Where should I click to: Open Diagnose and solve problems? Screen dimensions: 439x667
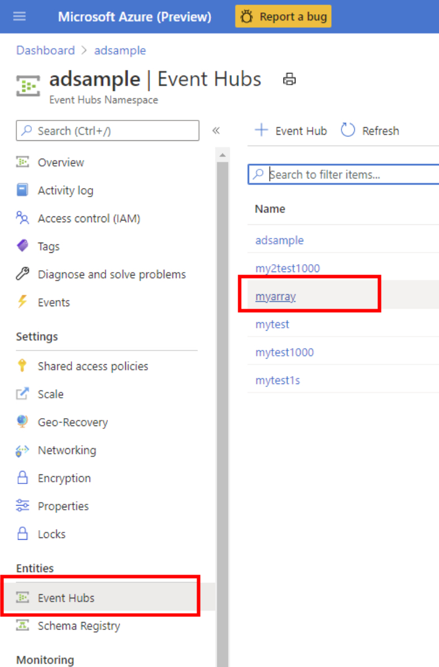(111, 274)
